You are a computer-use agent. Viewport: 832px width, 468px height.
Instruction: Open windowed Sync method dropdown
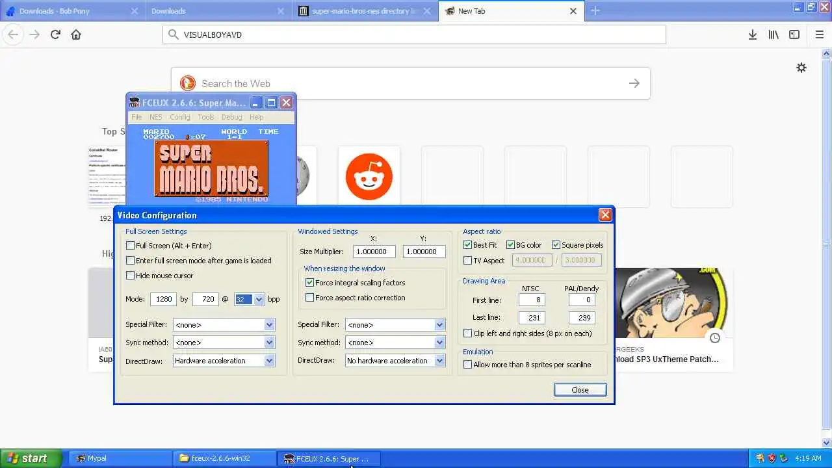pos(395,342)
